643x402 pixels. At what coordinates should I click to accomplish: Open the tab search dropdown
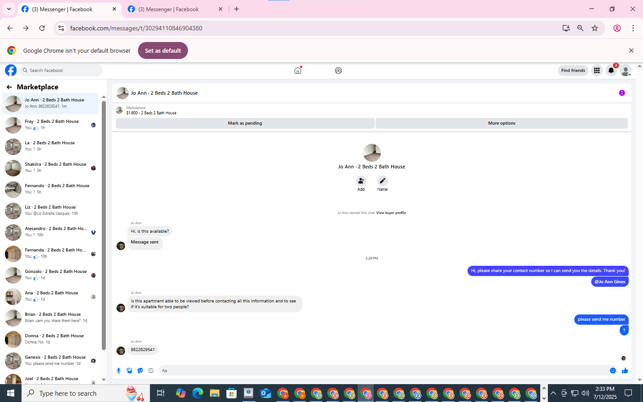(x=8, y=9)
